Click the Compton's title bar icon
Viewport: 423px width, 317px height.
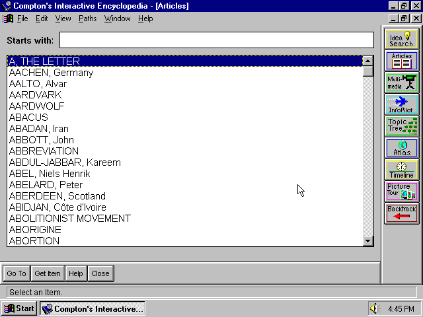pyautogui.click(x=6, y=6)
